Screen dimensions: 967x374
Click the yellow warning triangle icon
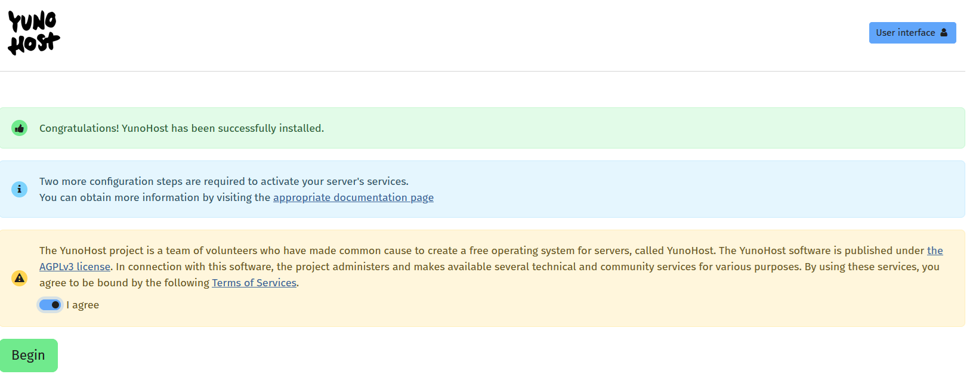pyautogui.click(x=20, y=278)
